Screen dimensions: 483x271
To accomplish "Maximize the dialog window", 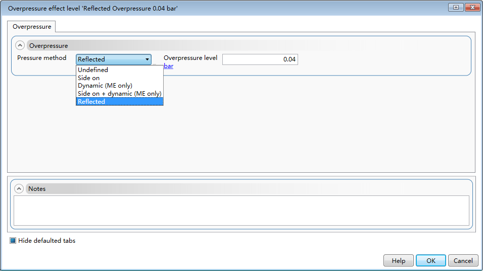I will click(456, 7).
